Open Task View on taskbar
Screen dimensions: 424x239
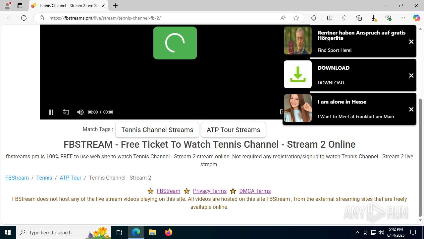click(119, 232)
